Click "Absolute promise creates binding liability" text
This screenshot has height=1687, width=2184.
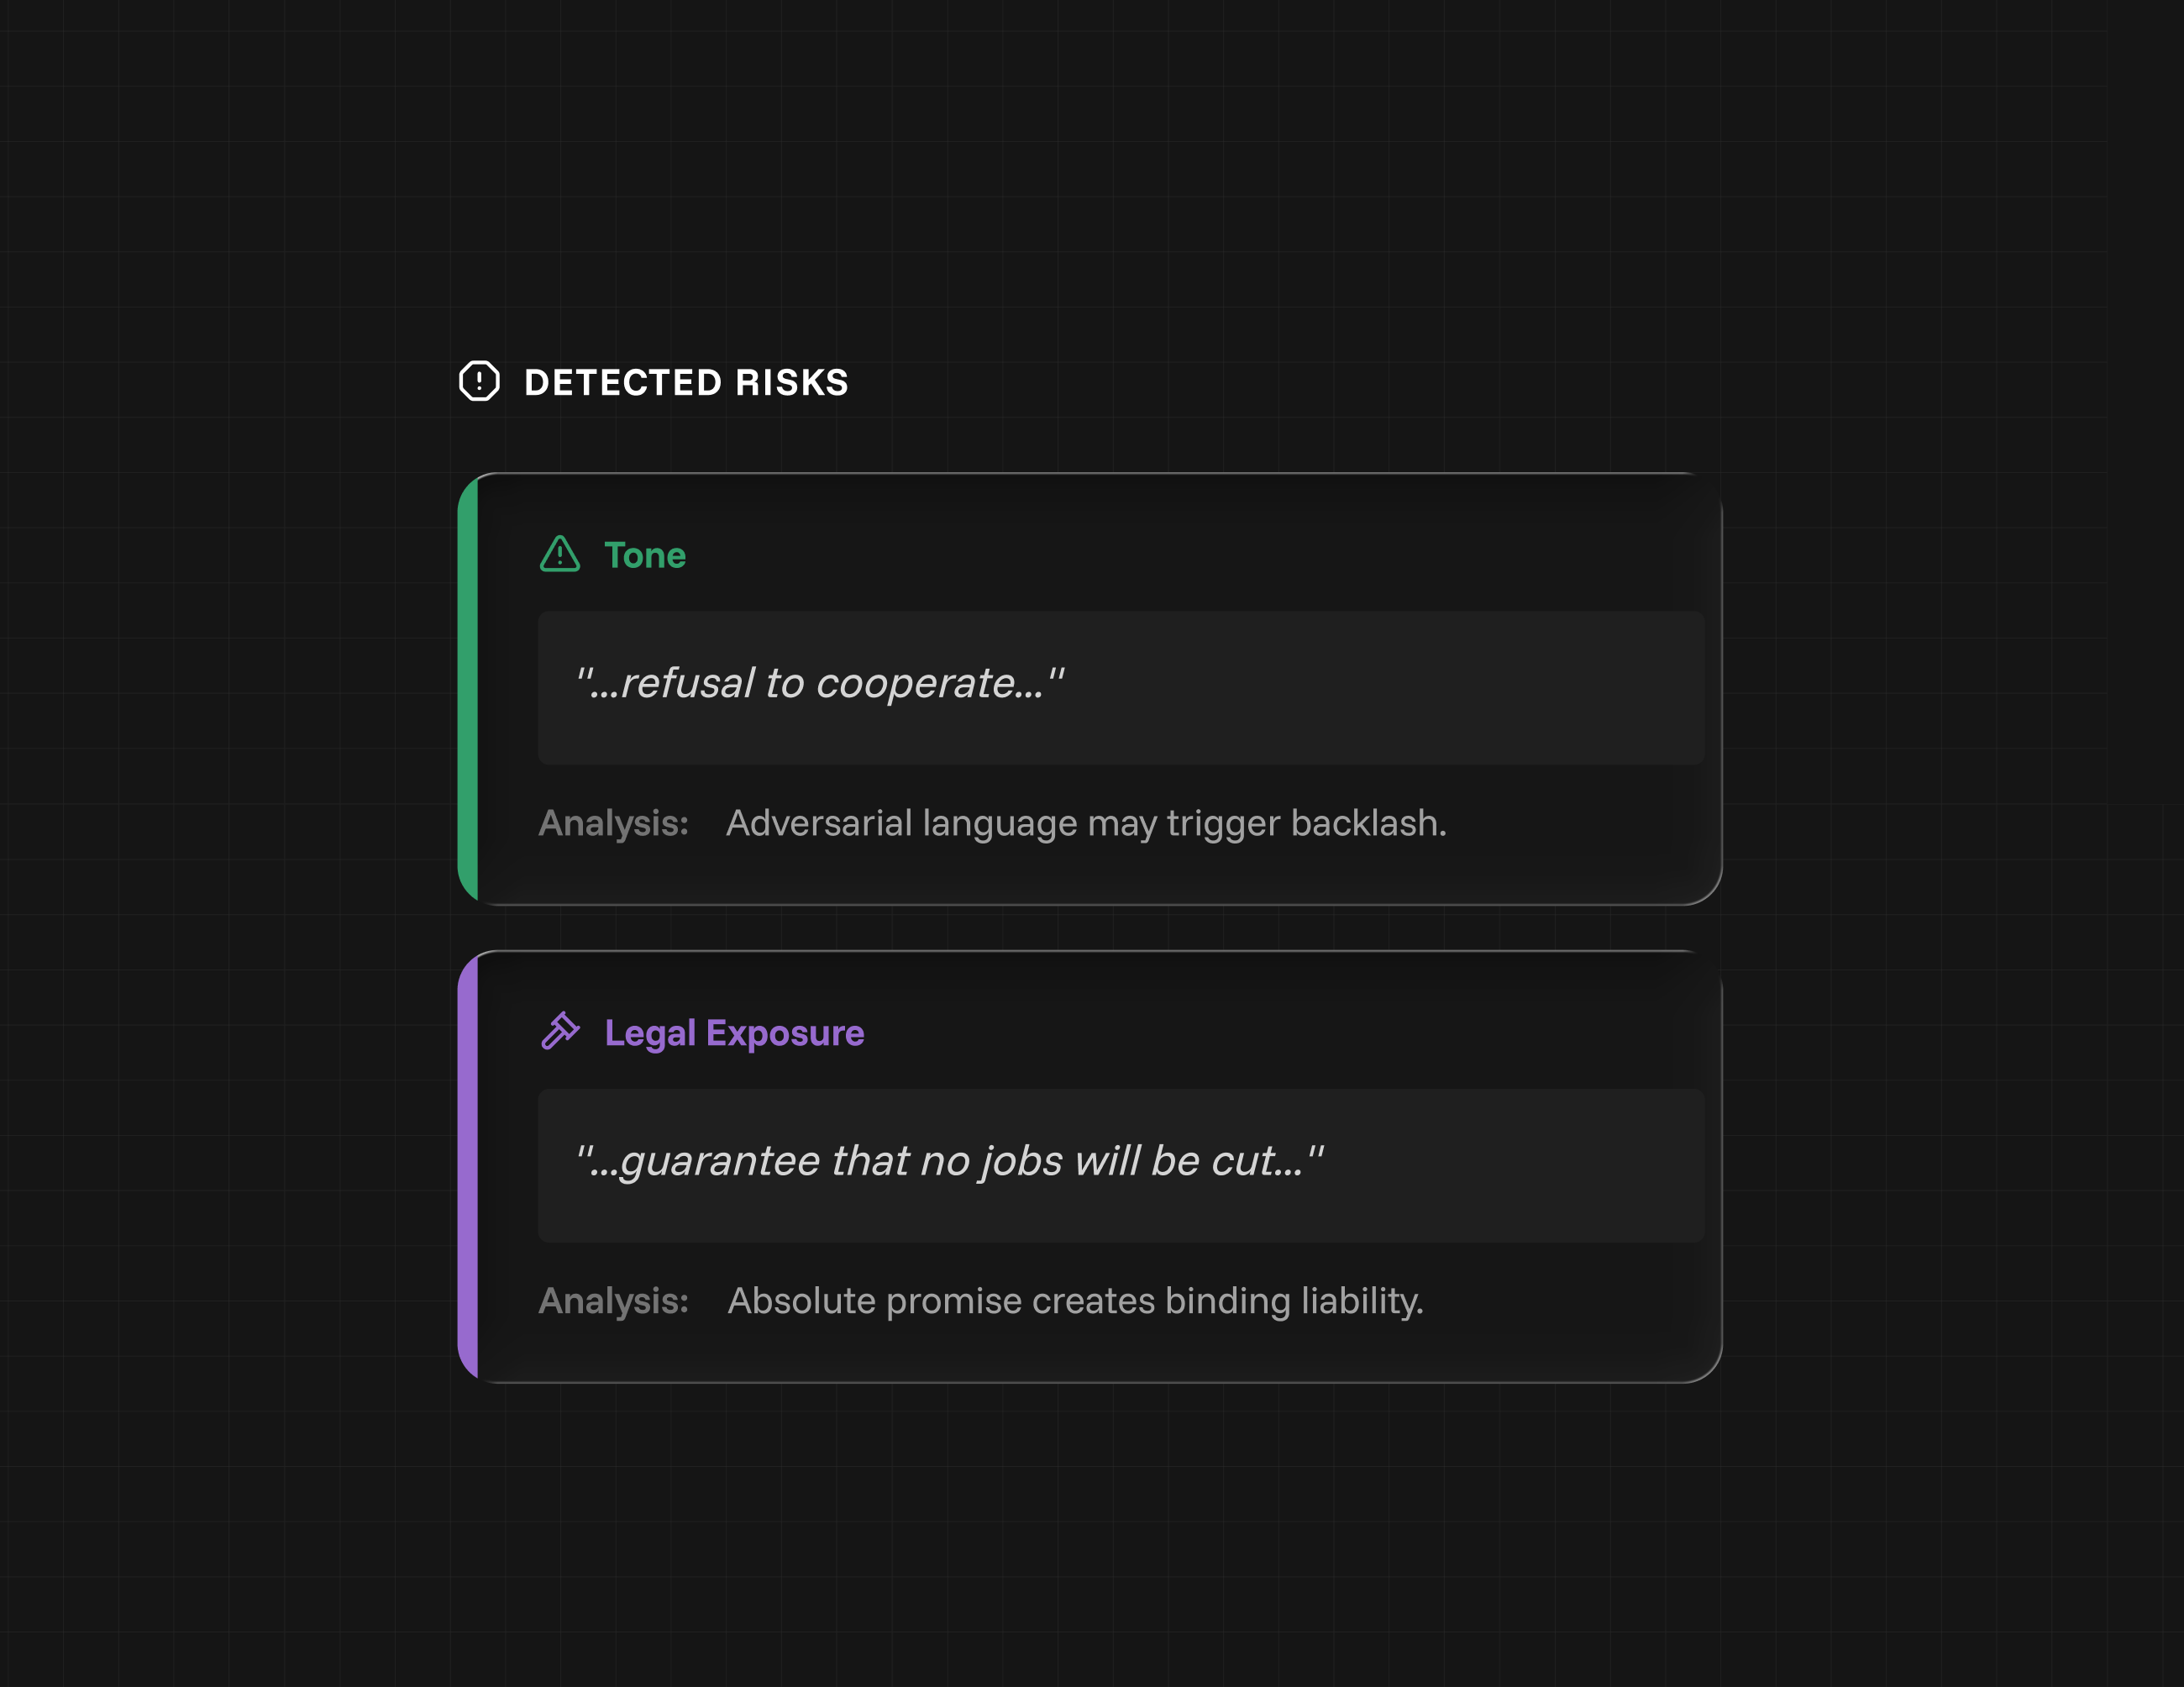tap(1075, 1301)
